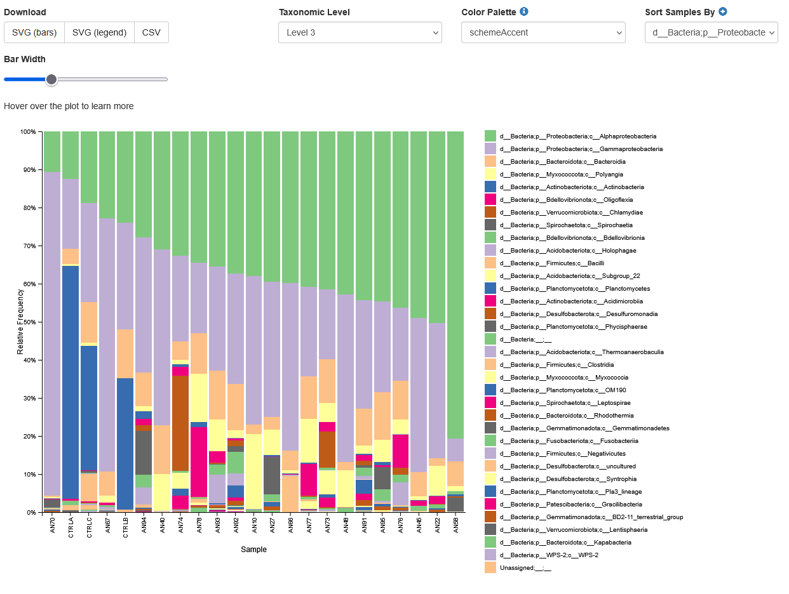789x594 pixels.
Task: Click the Oligoflexia legend swatch
Action: coord(490,199)
